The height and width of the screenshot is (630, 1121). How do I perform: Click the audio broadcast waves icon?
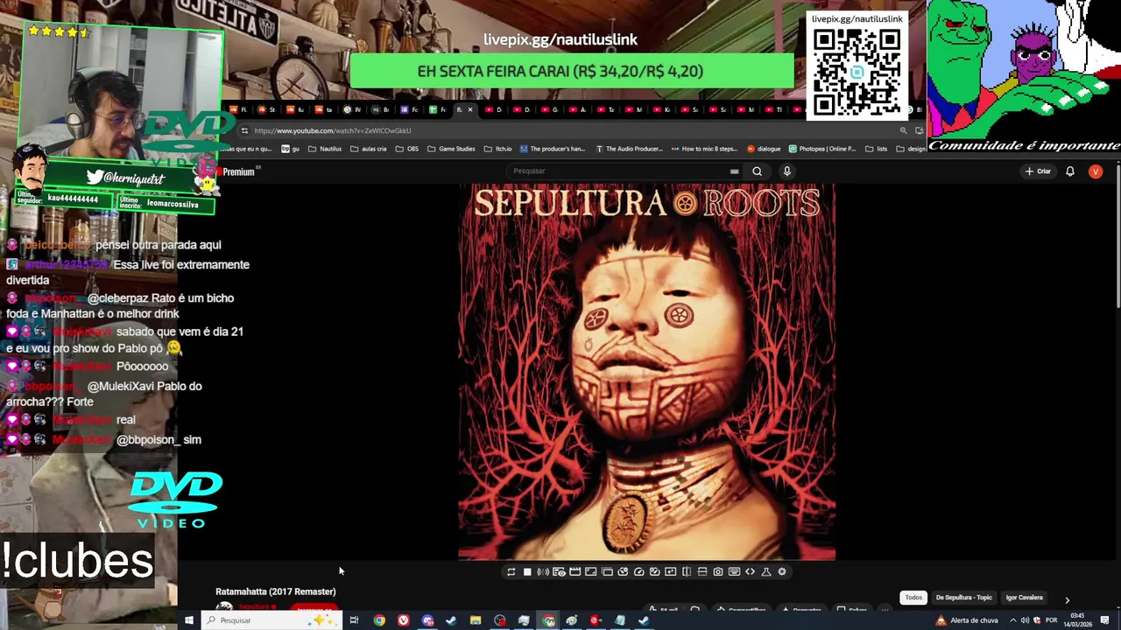[543, 571]
